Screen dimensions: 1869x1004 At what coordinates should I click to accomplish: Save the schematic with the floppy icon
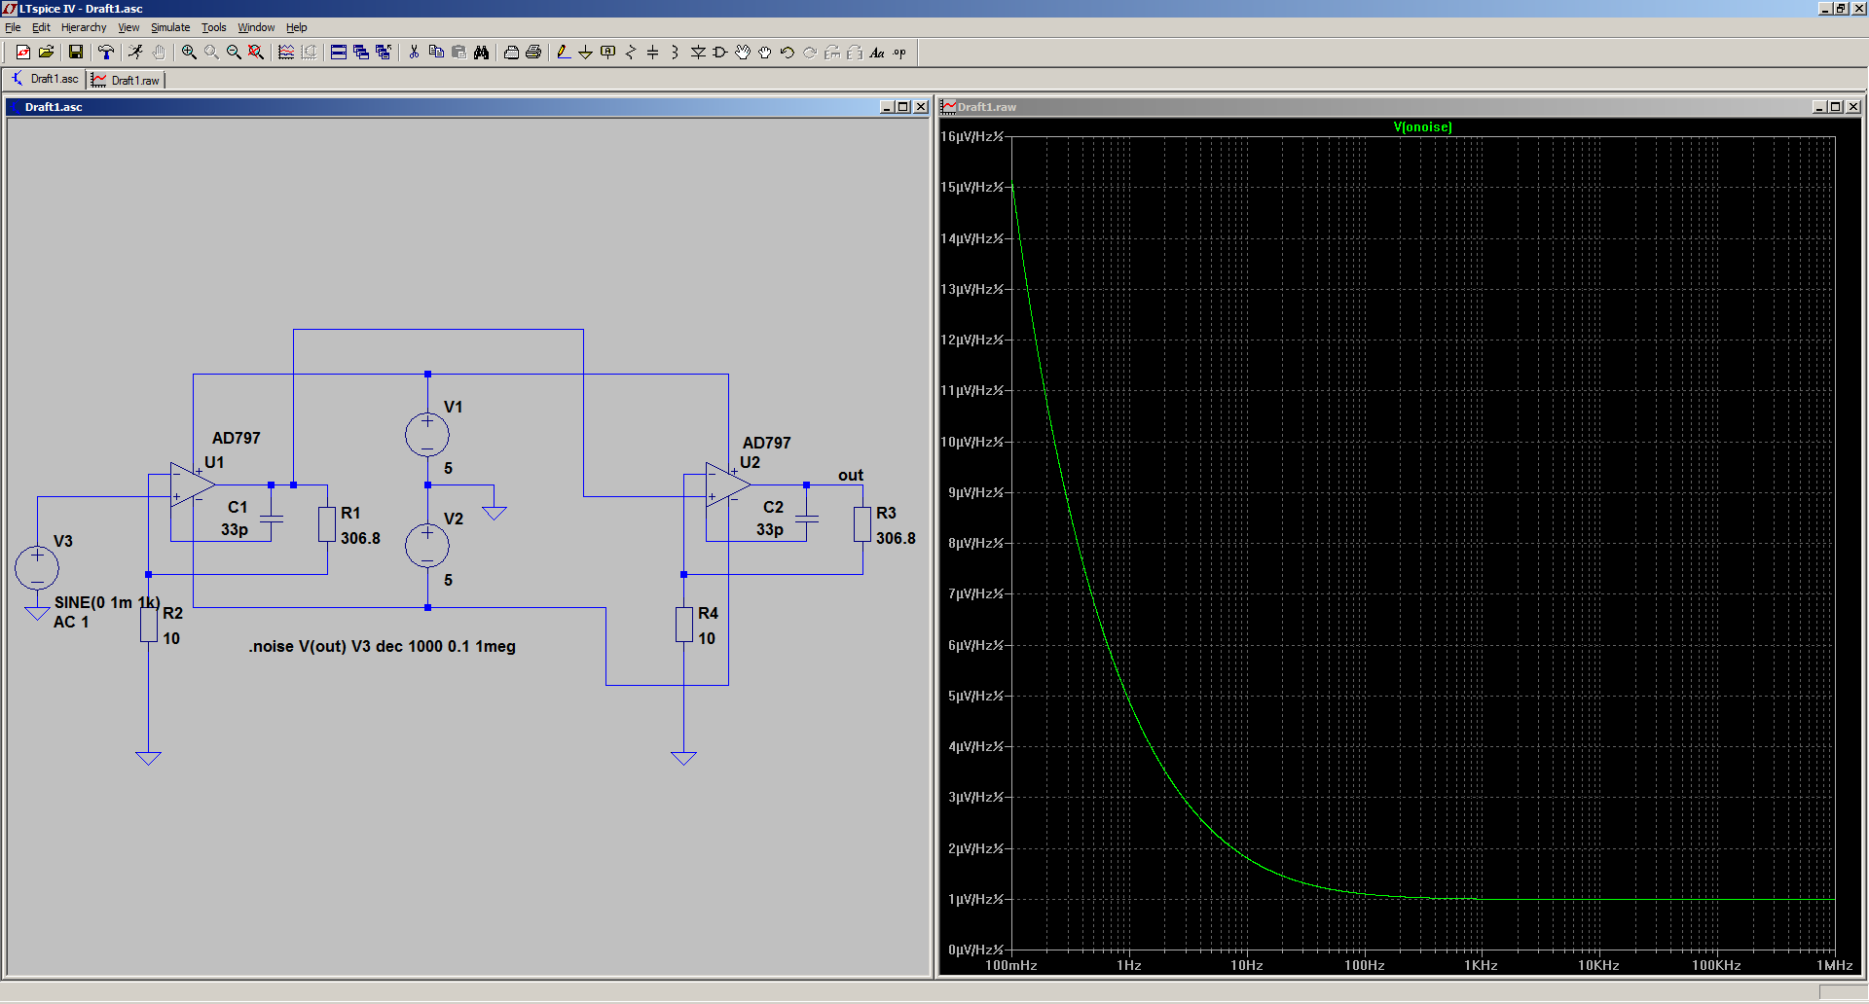(76, 53)
